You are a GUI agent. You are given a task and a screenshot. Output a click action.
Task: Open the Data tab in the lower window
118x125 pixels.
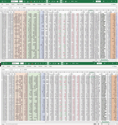[35, 66]
